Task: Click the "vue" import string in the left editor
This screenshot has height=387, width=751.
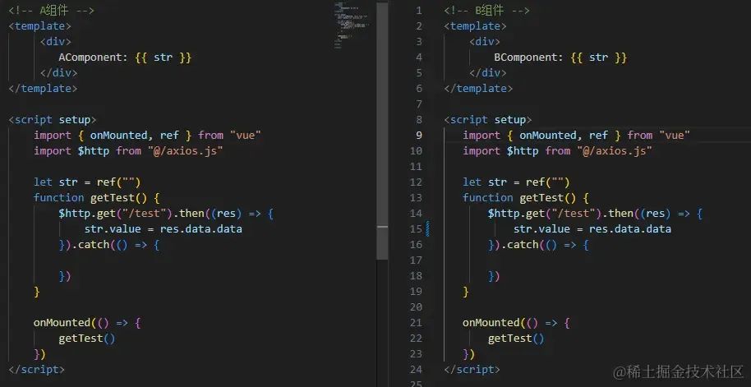Action: (x=245, y=136)
